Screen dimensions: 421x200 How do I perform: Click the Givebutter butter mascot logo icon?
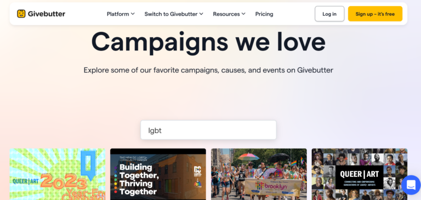pos(21,14)
